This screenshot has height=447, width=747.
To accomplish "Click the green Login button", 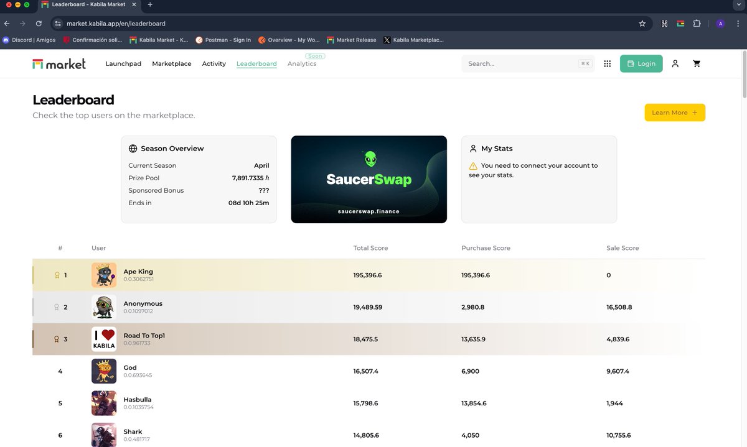I will tap(641, 63).
